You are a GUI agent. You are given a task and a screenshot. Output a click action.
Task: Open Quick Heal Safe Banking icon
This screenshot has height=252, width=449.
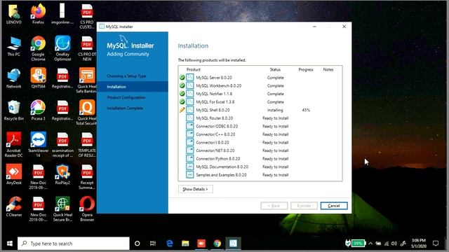(x=87, y=80)
